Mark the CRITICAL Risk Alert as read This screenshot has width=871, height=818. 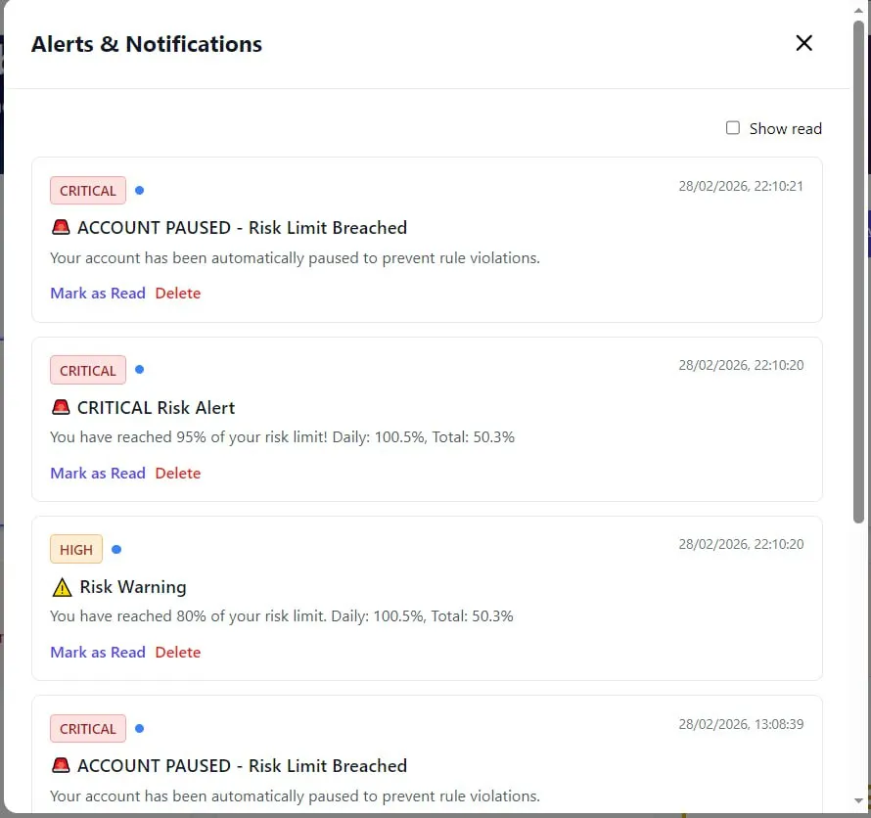(x=98, y=473)
